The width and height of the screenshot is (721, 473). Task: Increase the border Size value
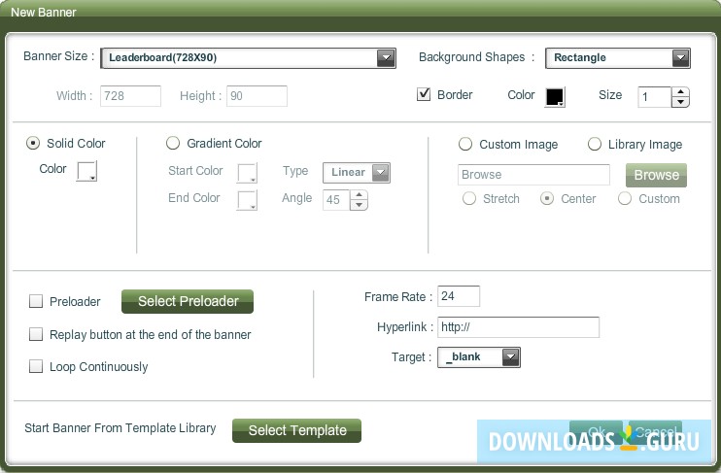pyautogui.click(x=680, y=92)
